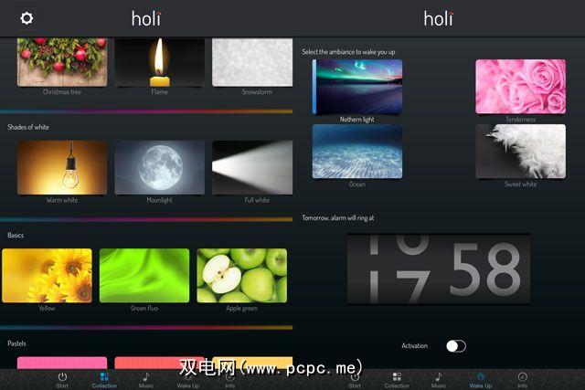Image resolution: width=585 pixels, height=390 pixels.
Task: Pick the Apple green color
Action: pyautogui.click(x=241, y=276)
